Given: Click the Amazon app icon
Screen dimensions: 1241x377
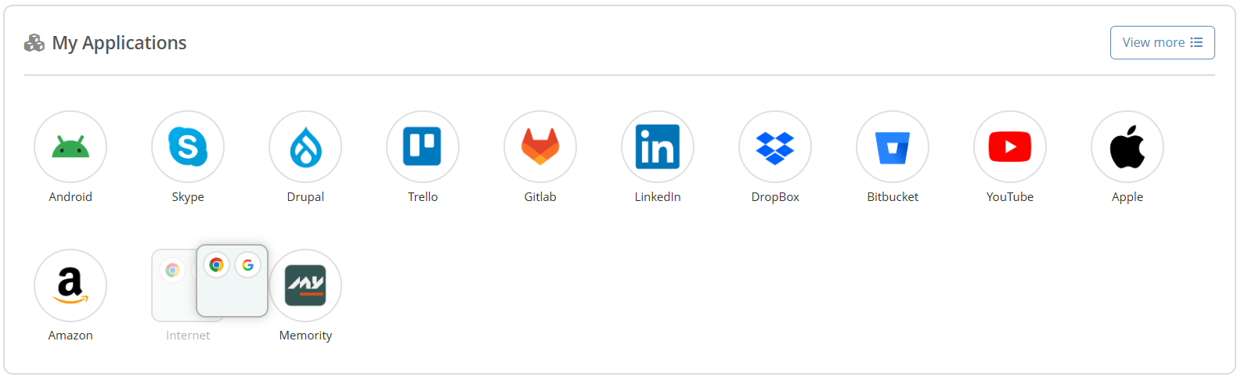Looking at the screenshot, I should (x=70, y=285).
